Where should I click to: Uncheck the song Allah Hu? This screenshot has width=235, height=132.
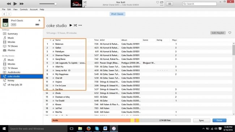point(53,67)
